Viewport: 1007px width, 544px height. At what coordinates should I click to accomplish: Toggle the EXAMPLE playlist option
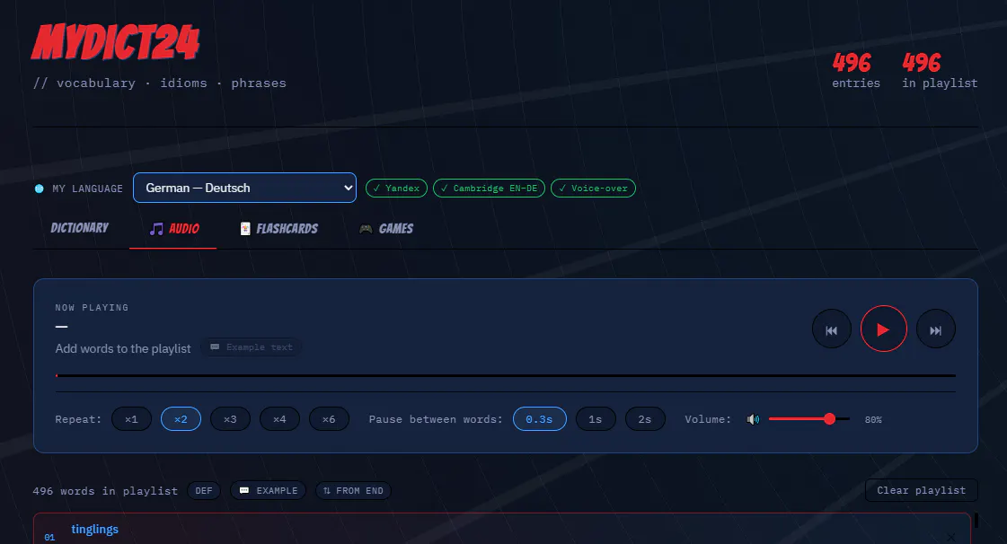(269, 491)
